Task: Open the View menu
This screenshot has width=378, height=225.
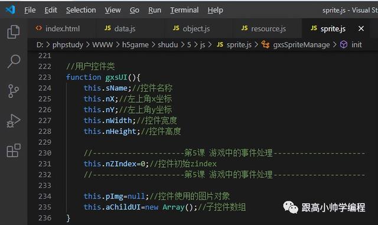Action: 113,10
